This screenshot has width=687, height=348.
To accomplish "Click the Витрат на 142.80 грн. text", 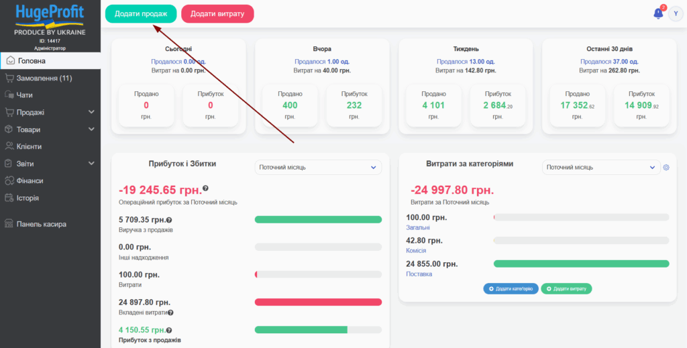I will 466,70.
